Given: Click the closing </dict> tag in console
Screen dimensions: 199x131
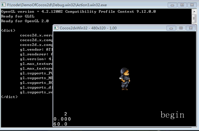Looking at the screenshot, I should [9, 97].
